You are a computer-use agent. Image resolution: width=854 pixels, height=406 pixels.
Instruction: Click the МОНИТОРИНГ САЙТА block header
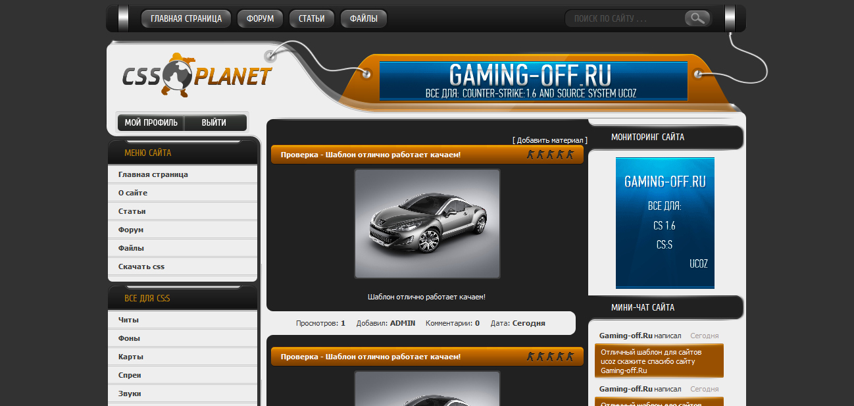tap(666, 138)
